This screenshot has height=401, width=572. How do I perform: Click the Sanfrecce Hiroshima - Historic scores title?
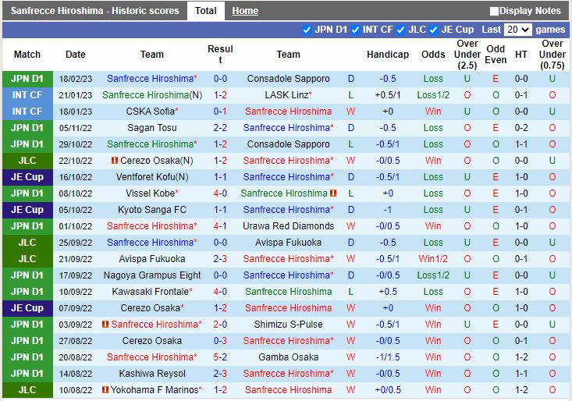tap(95, 11)
